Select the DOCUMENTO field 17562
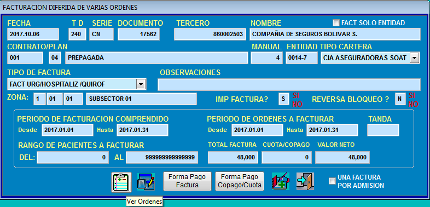The height and width of the screenshot is (207, 430). [x=139, y=34]
